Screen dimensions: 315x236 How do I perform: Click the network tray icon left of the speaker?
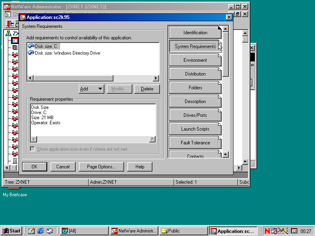coord(281,231)
